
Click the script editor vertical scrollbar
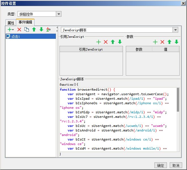click(178, 99)
